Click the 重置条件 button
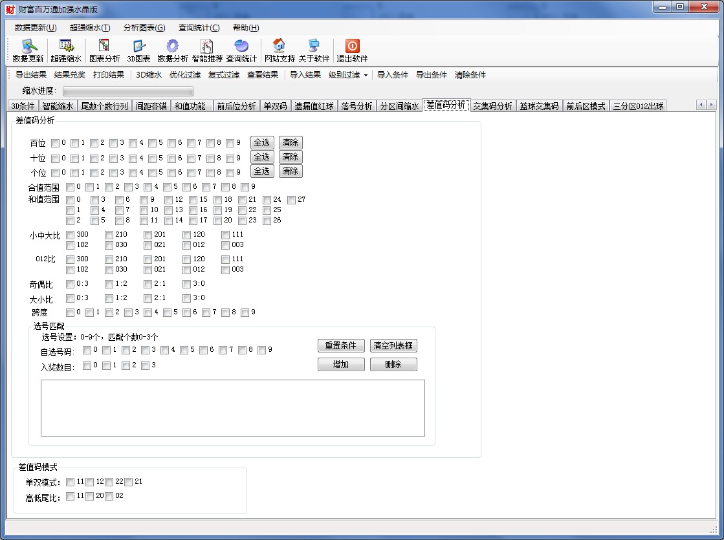Viewport: 724px width, 540px height. pyautogui.click(x=341, y=345)
